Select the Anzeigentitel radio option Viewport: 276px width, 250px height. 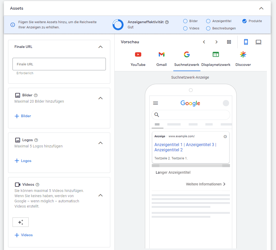pos(208,21)
